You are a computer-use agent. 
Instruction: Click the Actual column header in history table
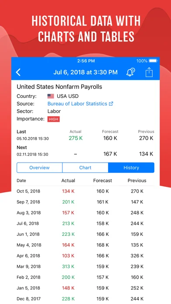[68, 180]
